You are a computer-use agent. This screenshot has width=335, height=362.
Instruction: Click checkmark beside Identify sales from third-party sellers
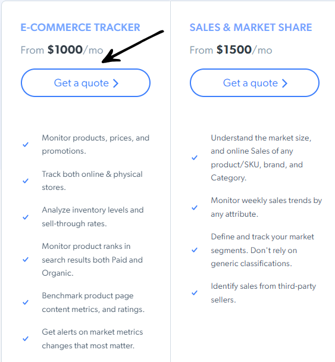195,293
